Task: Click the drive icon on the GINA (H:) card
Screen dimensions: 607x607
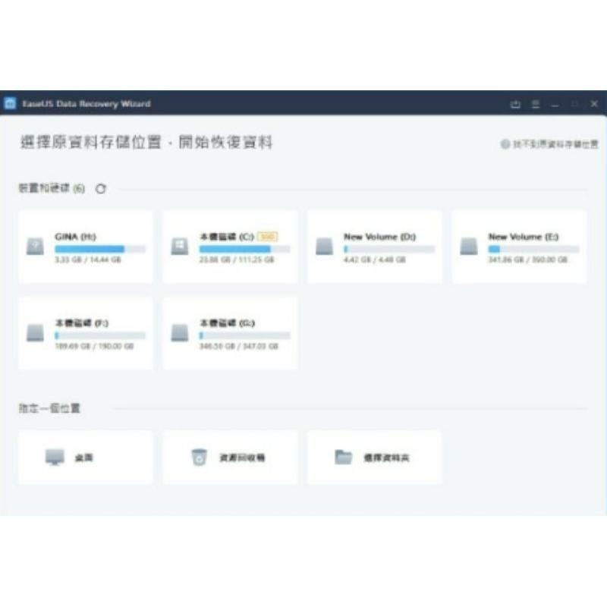Action: 36,244
